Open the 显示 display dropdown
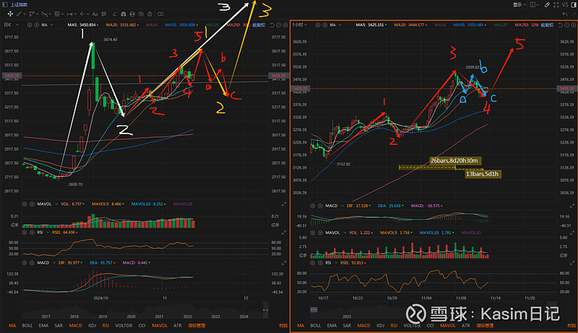578x333 pixels. click(519, 4)
